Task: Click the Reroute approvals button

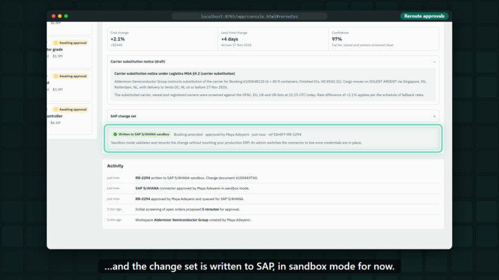Action: 424,16
